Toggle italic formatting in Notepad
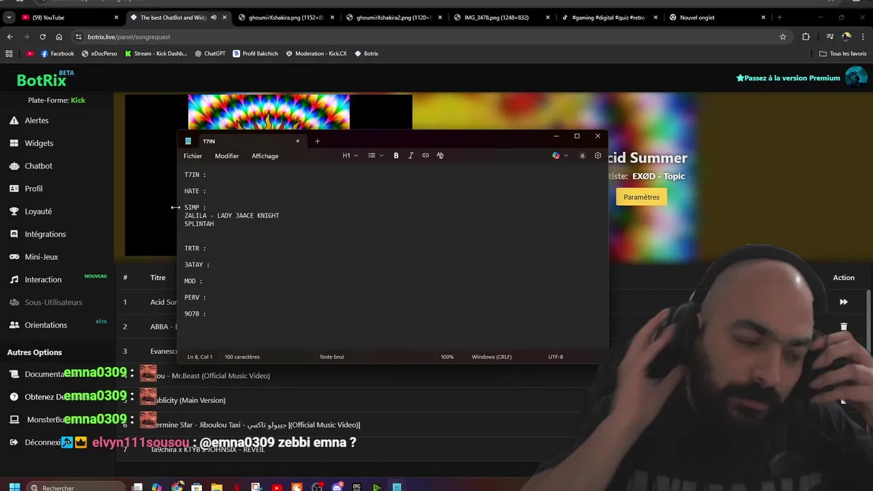Viewport: 873px width, 491px height. pos(411,155)
